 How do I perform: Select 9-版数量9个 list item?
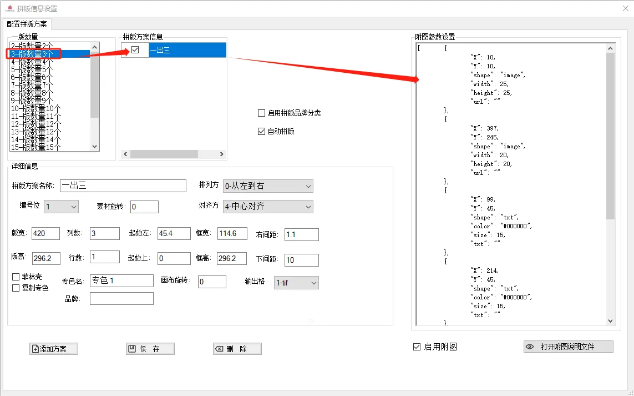point(50,101)
